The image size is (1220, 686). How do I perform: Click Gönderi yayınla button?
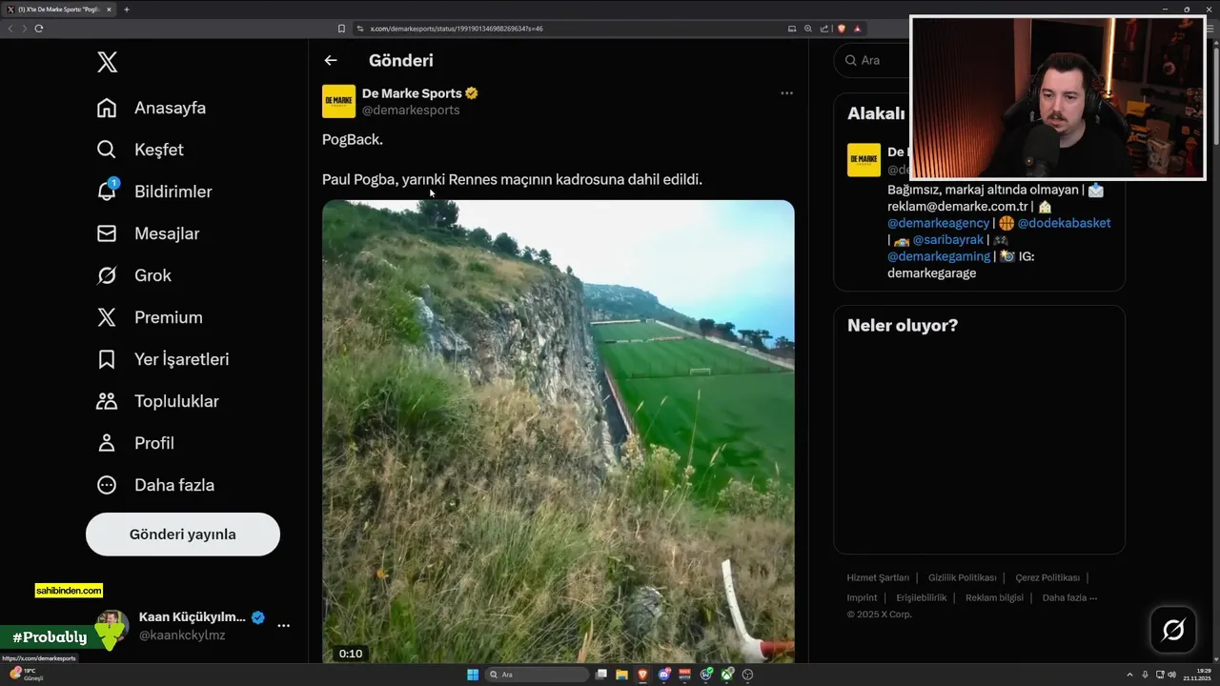click(183, 535)
